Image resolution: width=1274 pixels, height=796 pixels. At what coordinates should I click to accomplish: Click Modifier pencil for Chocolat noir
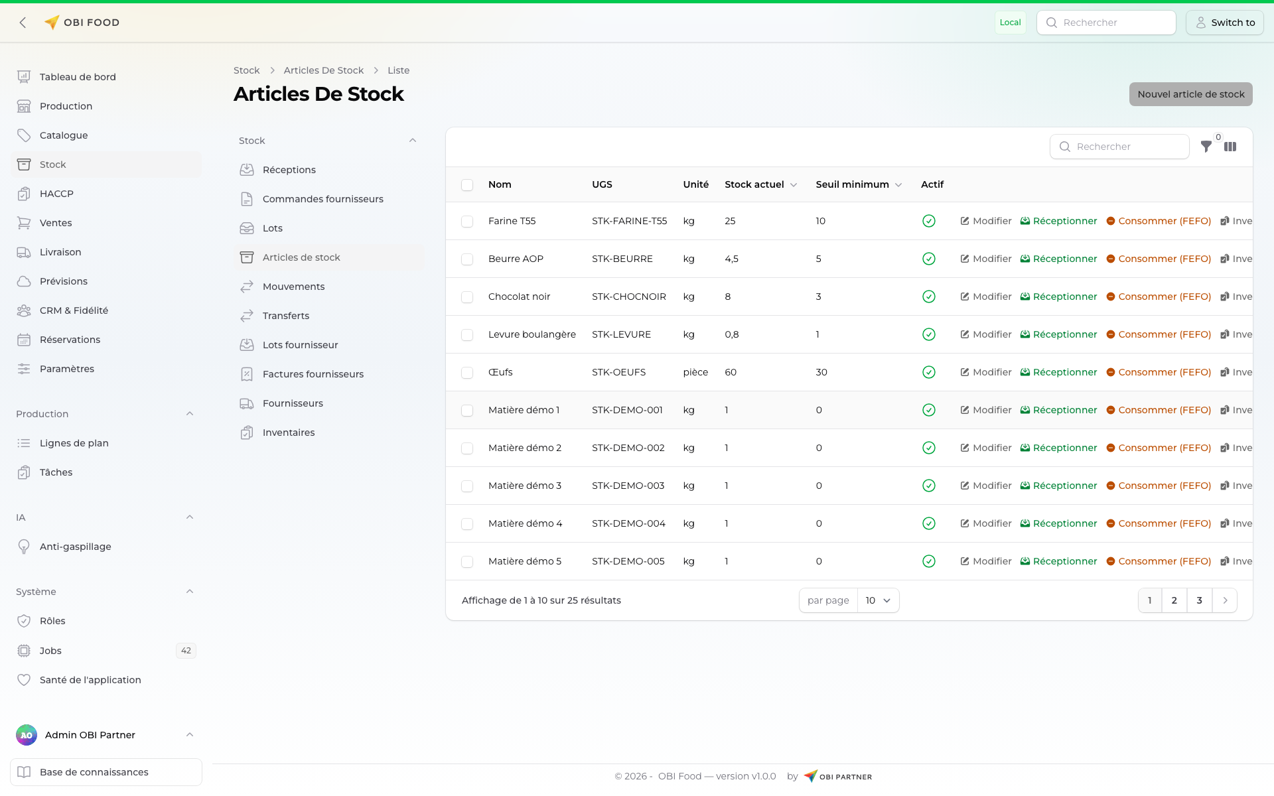point(965,297)
